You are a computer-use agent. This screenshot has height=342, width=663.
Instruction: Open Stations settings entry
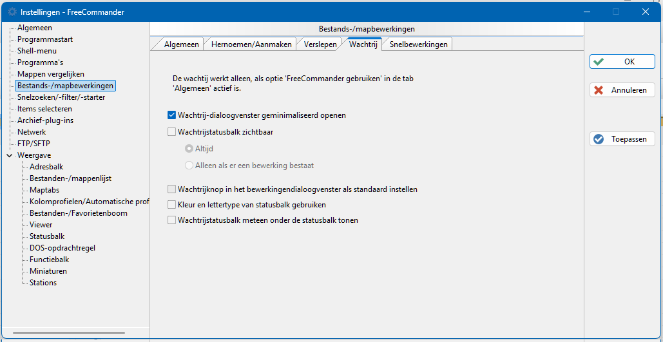pyautogui.click(x=43, y=282)
